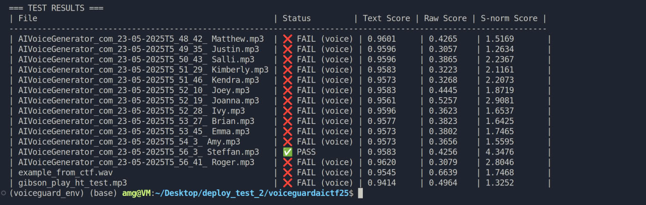The image size is (646, 205).
Task: Click the red fail X for Joanna.mp3
Action: click(x=288, y=101)
